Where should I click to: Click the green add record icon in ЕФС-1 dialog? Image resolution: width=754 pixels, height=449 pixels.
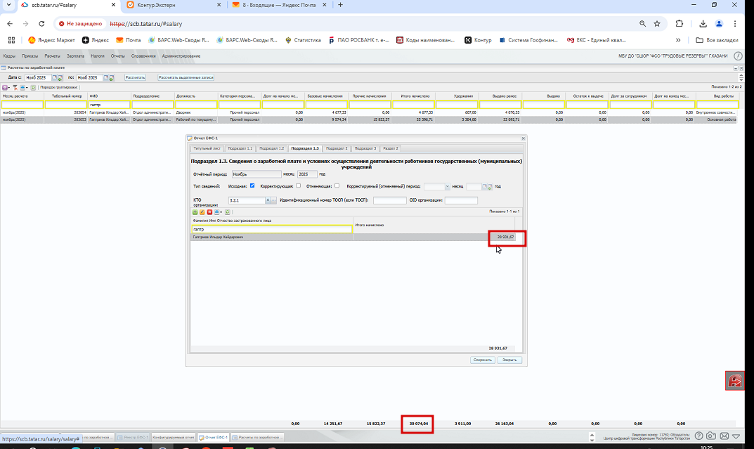click(195, 212)
